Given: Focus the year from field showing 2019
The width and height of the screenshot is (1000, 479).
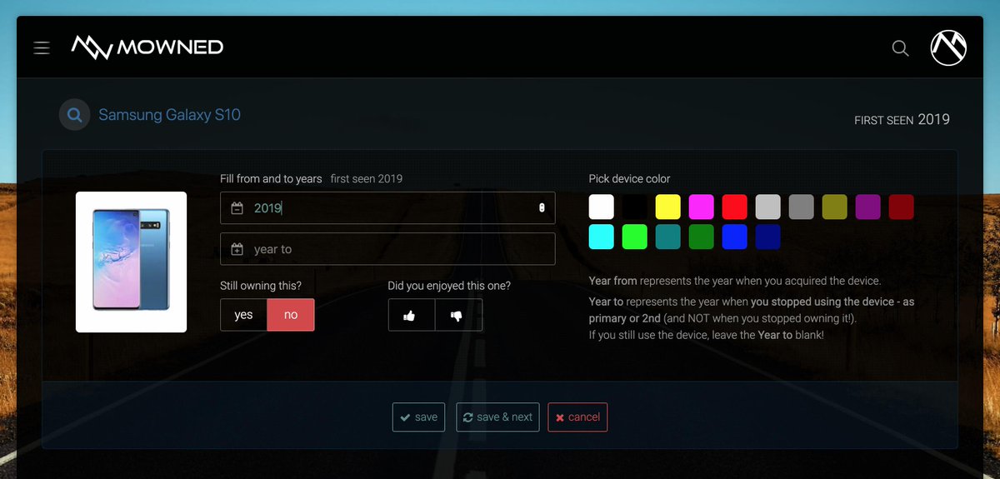Looking at the screenshot, I should click(x=387, y=208).
